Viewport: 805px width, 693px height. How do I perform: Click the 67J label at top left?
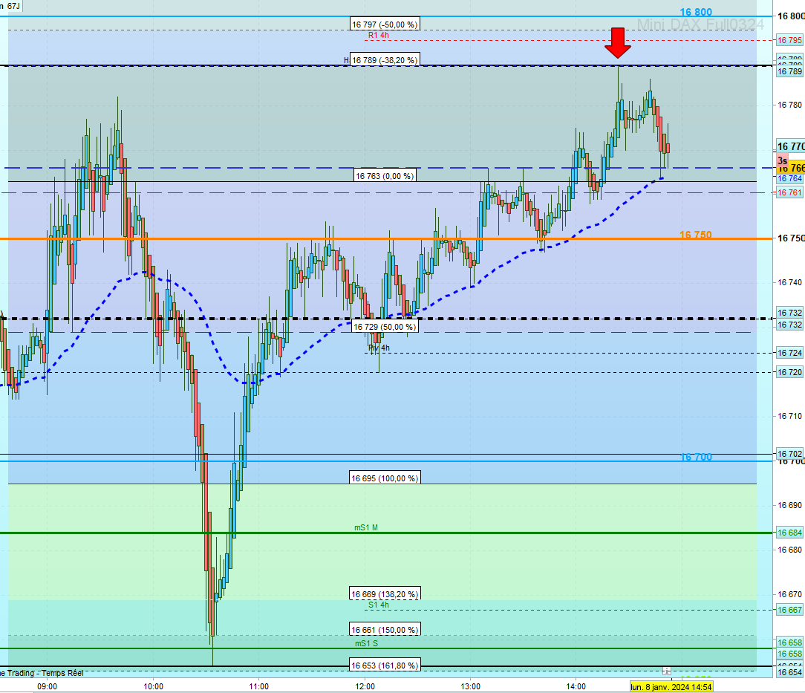[13, 6]
